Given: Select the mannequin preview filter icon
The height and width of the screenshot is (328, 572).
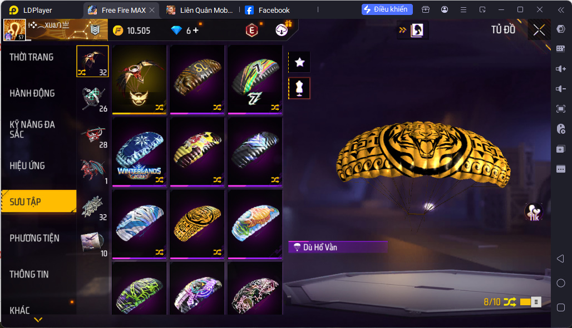Looking at the screenshot, I should [299, 88].
